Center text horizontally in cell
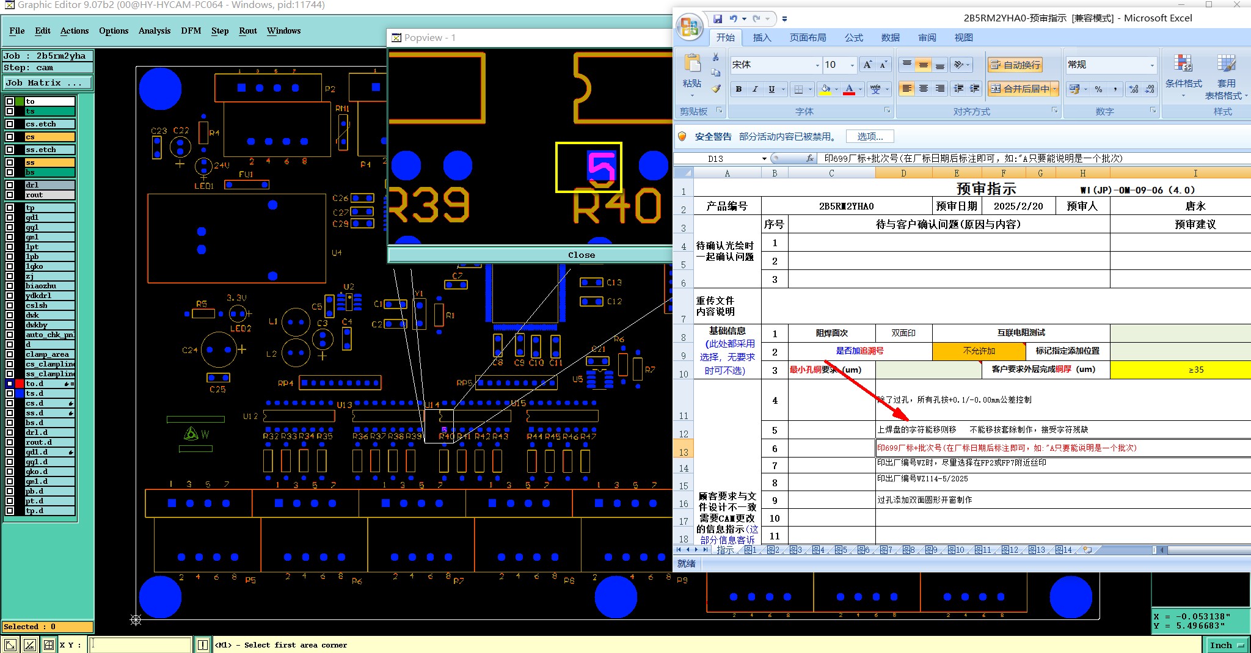This screenshot has width=1251, height=653. pos(924,89)
